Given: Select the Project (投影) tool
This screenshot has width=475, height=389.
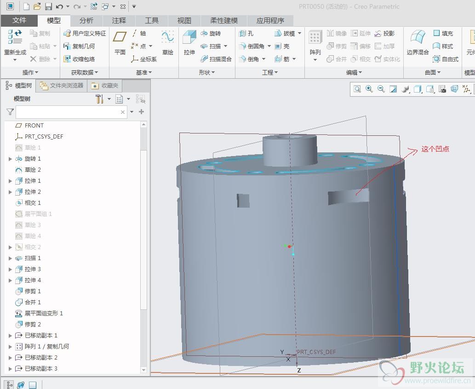Looking at the screenshot, I should (x=384, y=33).
